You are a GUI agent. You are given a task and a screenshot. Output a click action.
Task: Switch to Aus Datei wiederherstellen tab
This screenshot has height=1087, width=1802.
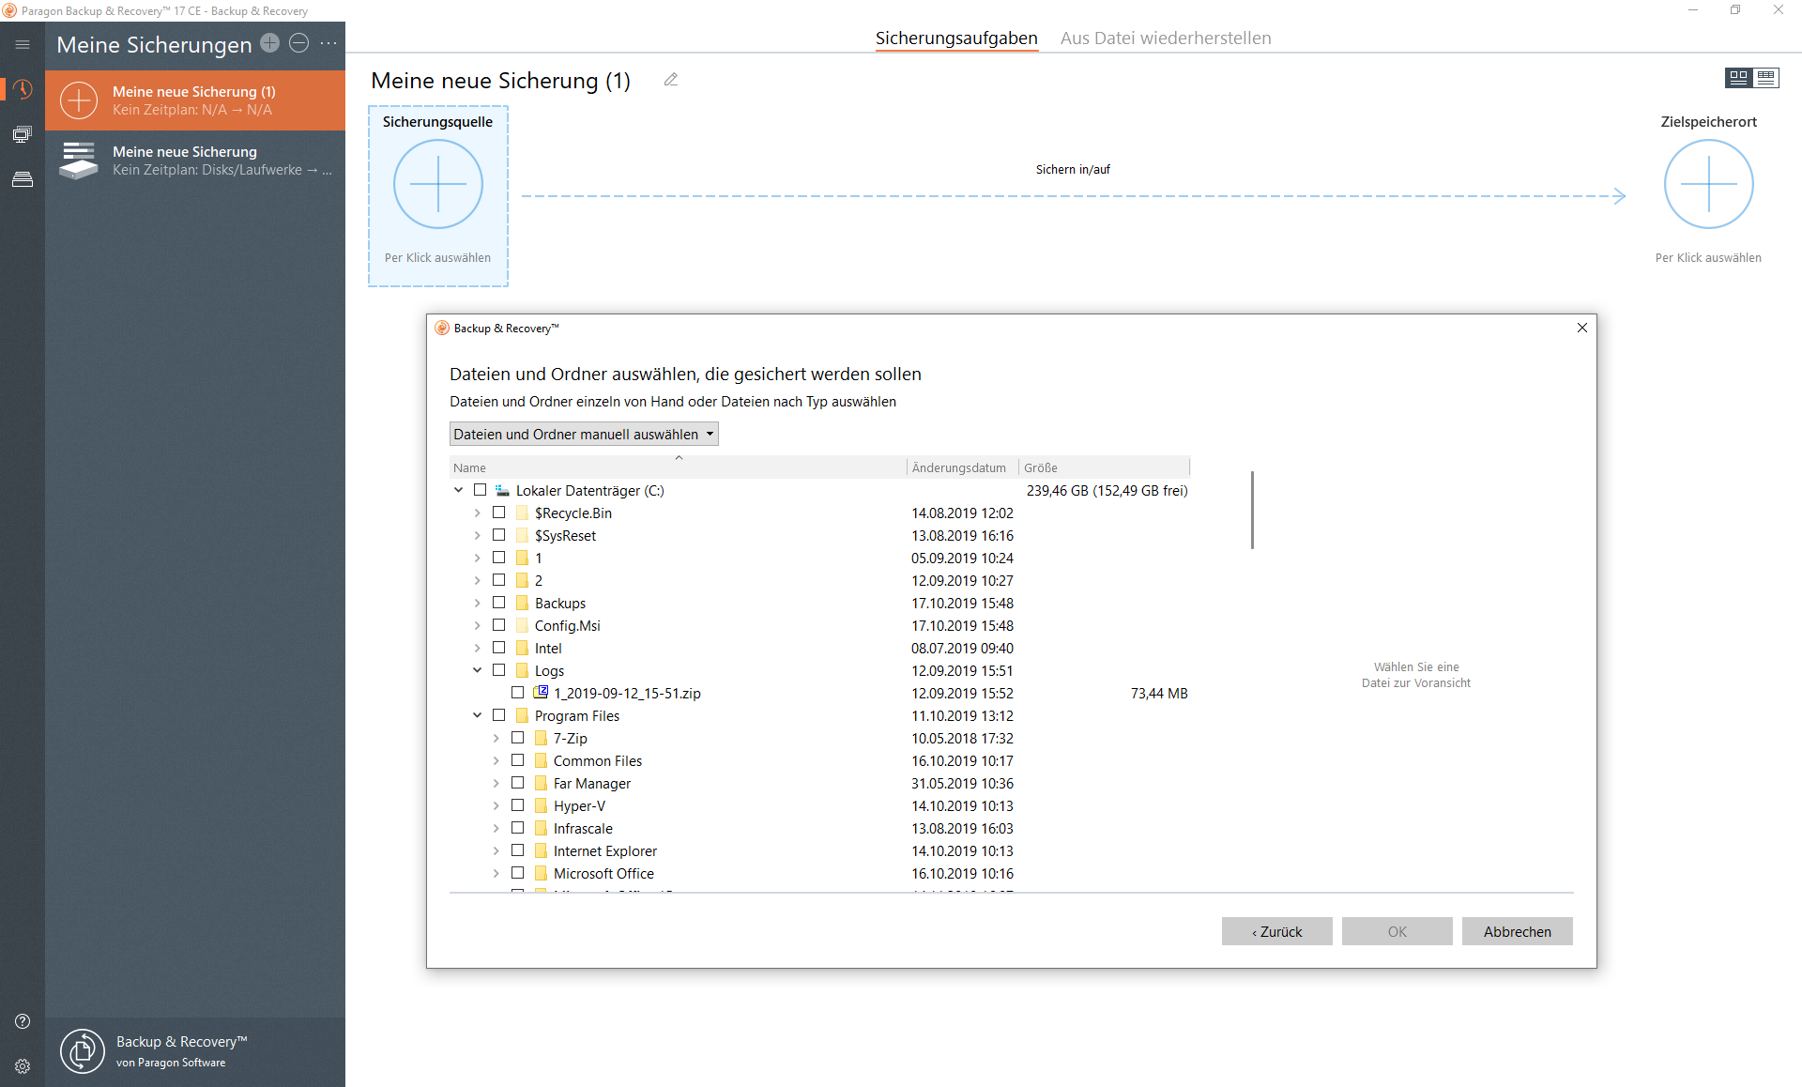pos(1166,38)
